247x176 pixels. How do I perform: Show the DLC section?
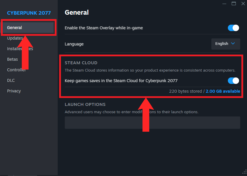(x=11, y=80)
